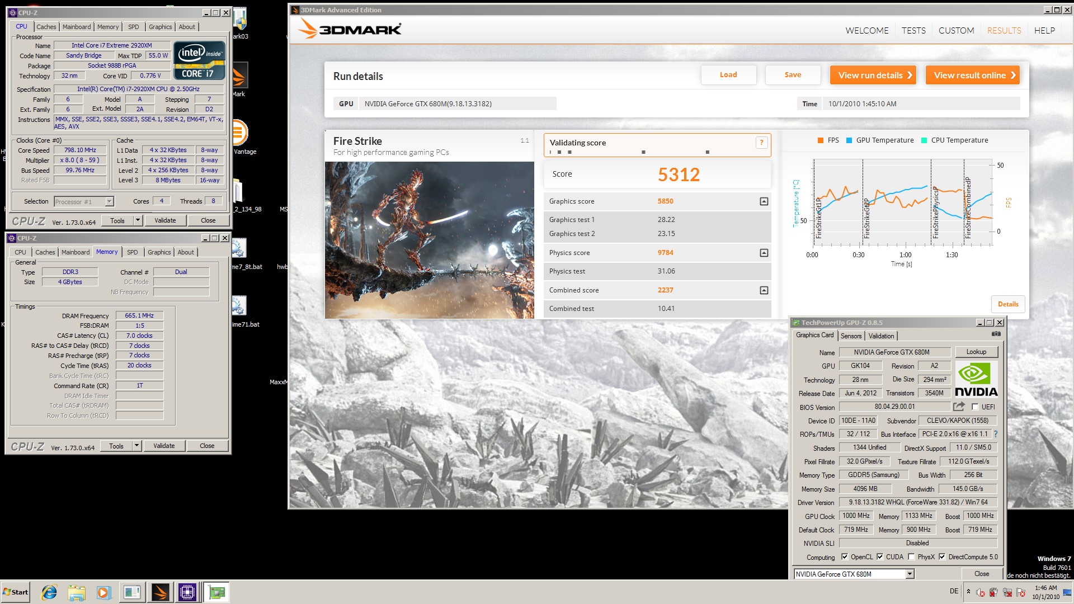Screen dimensions: 1074x604
Task: Open the Start menu
Action: coord(15,592)
